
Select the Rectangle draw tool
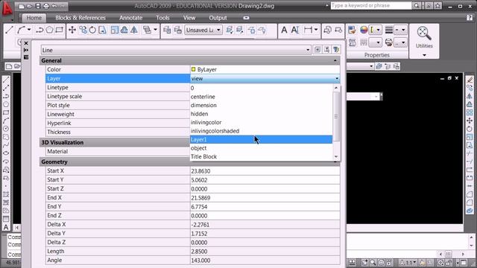coord(60,30)
